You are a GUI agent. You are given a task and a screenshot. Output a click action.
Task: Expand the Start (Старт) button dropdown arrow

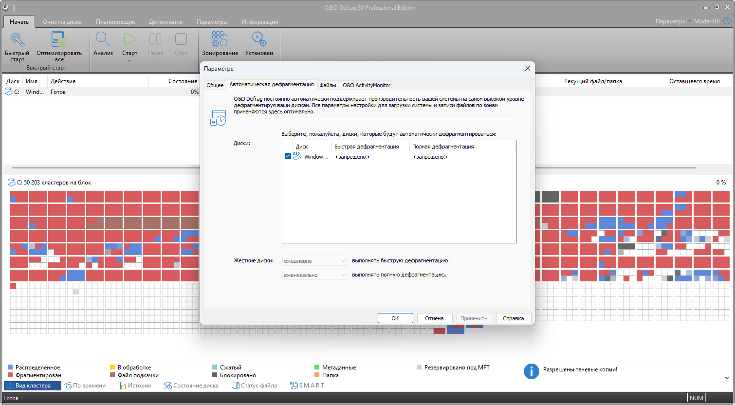129,61
